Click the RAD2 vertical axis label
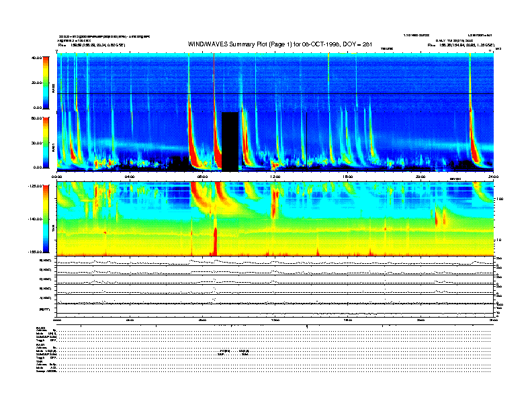The width and height of the screenshot is (532, 411). tap(53, 88)
